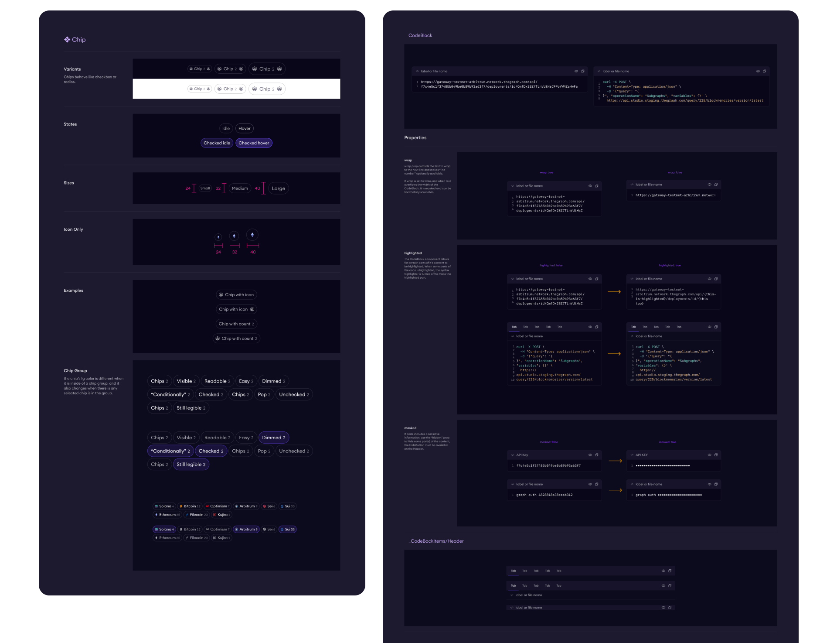Copy the curl POST code block at top

point(764,71)
